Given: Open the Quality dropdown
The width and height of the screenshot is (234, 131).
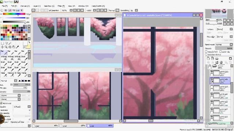Looking at the screenshot, I should coord(29,107).
